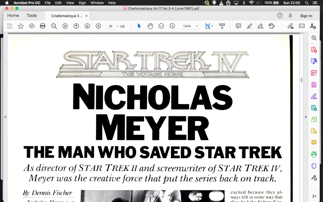This screenshot has height=202, width=323.
Task: Click the page number field showing 35
Action: coord(111,26)
